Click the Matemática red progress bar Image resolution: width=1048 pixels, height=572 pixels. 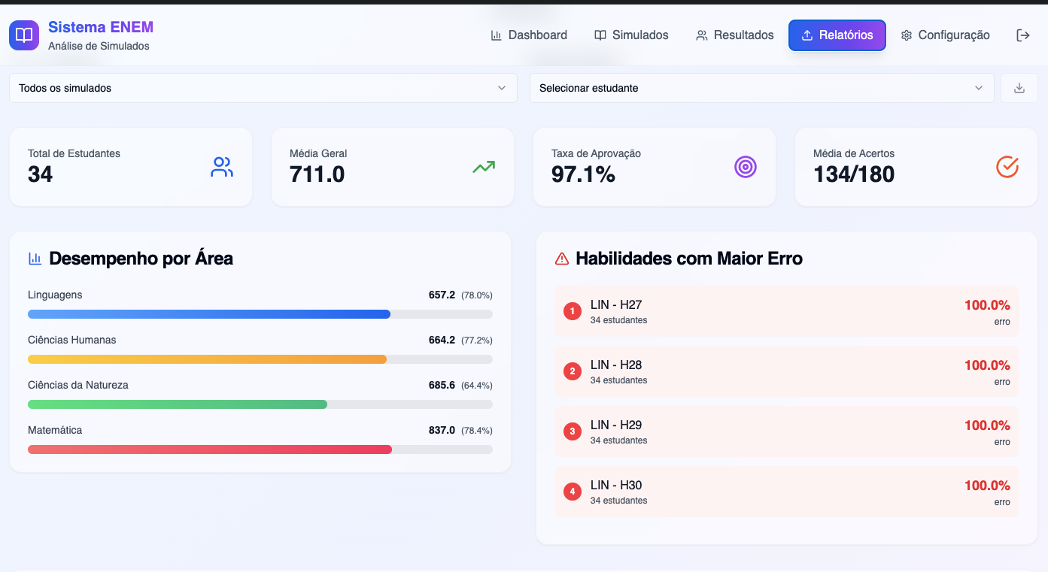pos(210,449)
